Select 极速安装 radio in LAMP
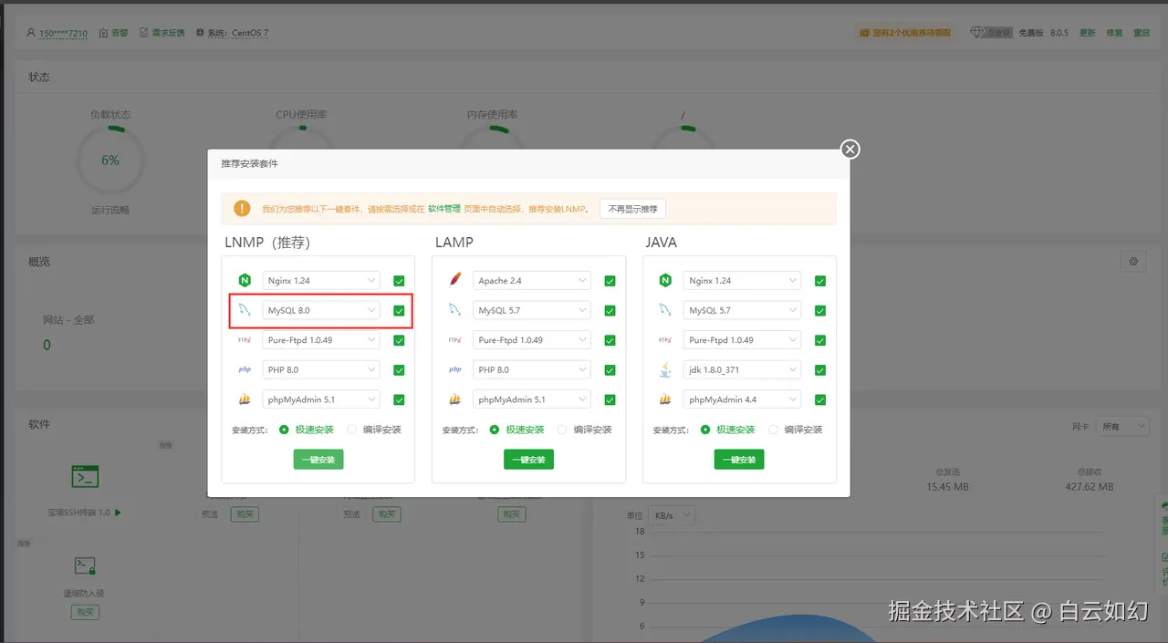 click(495, 430)
